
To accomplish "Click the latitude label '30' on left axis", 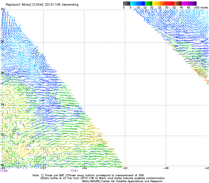I will point(2,9).
